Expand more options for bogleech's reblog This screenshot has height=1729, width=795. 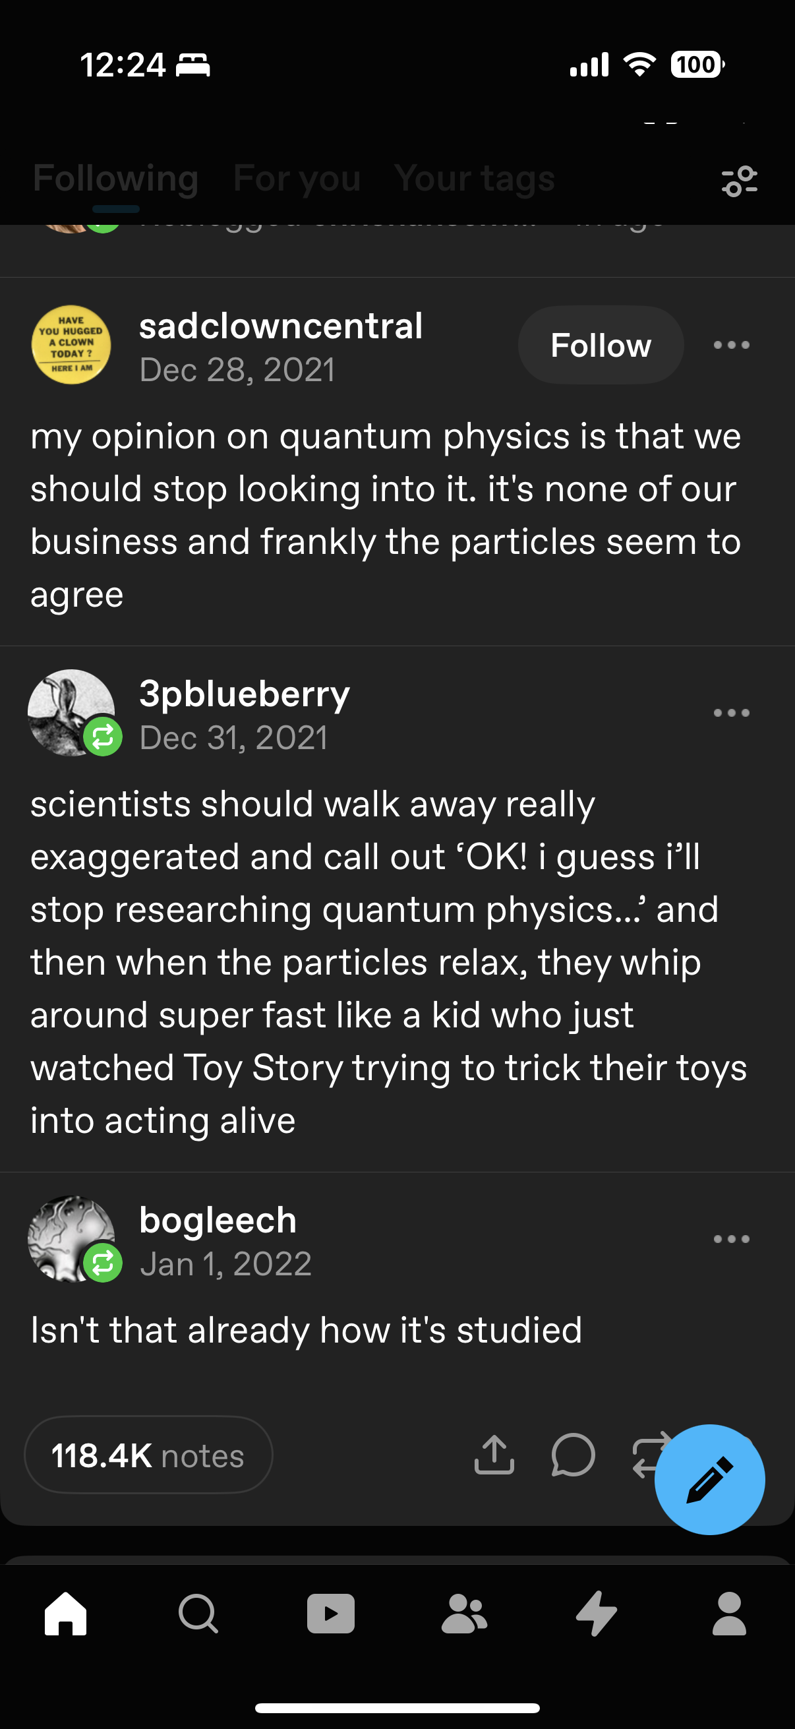click(x=731, y=1239)
